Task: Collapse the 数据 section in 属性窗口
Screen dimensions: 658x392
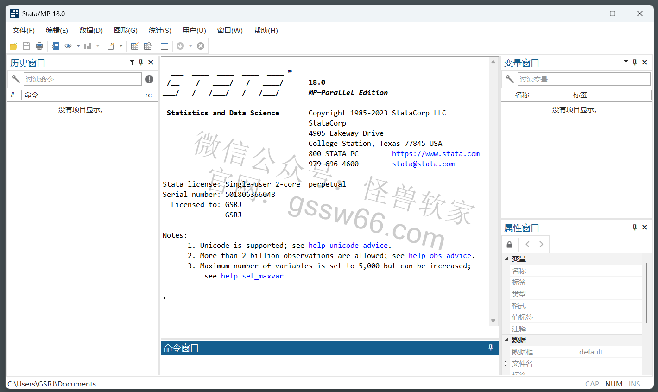Action: click(506, 340)
